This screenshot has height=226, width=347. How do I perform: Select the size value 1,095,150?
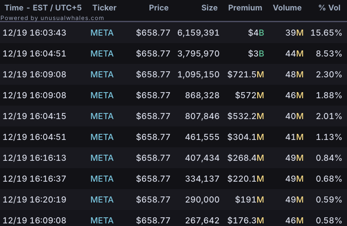(198, 74)
